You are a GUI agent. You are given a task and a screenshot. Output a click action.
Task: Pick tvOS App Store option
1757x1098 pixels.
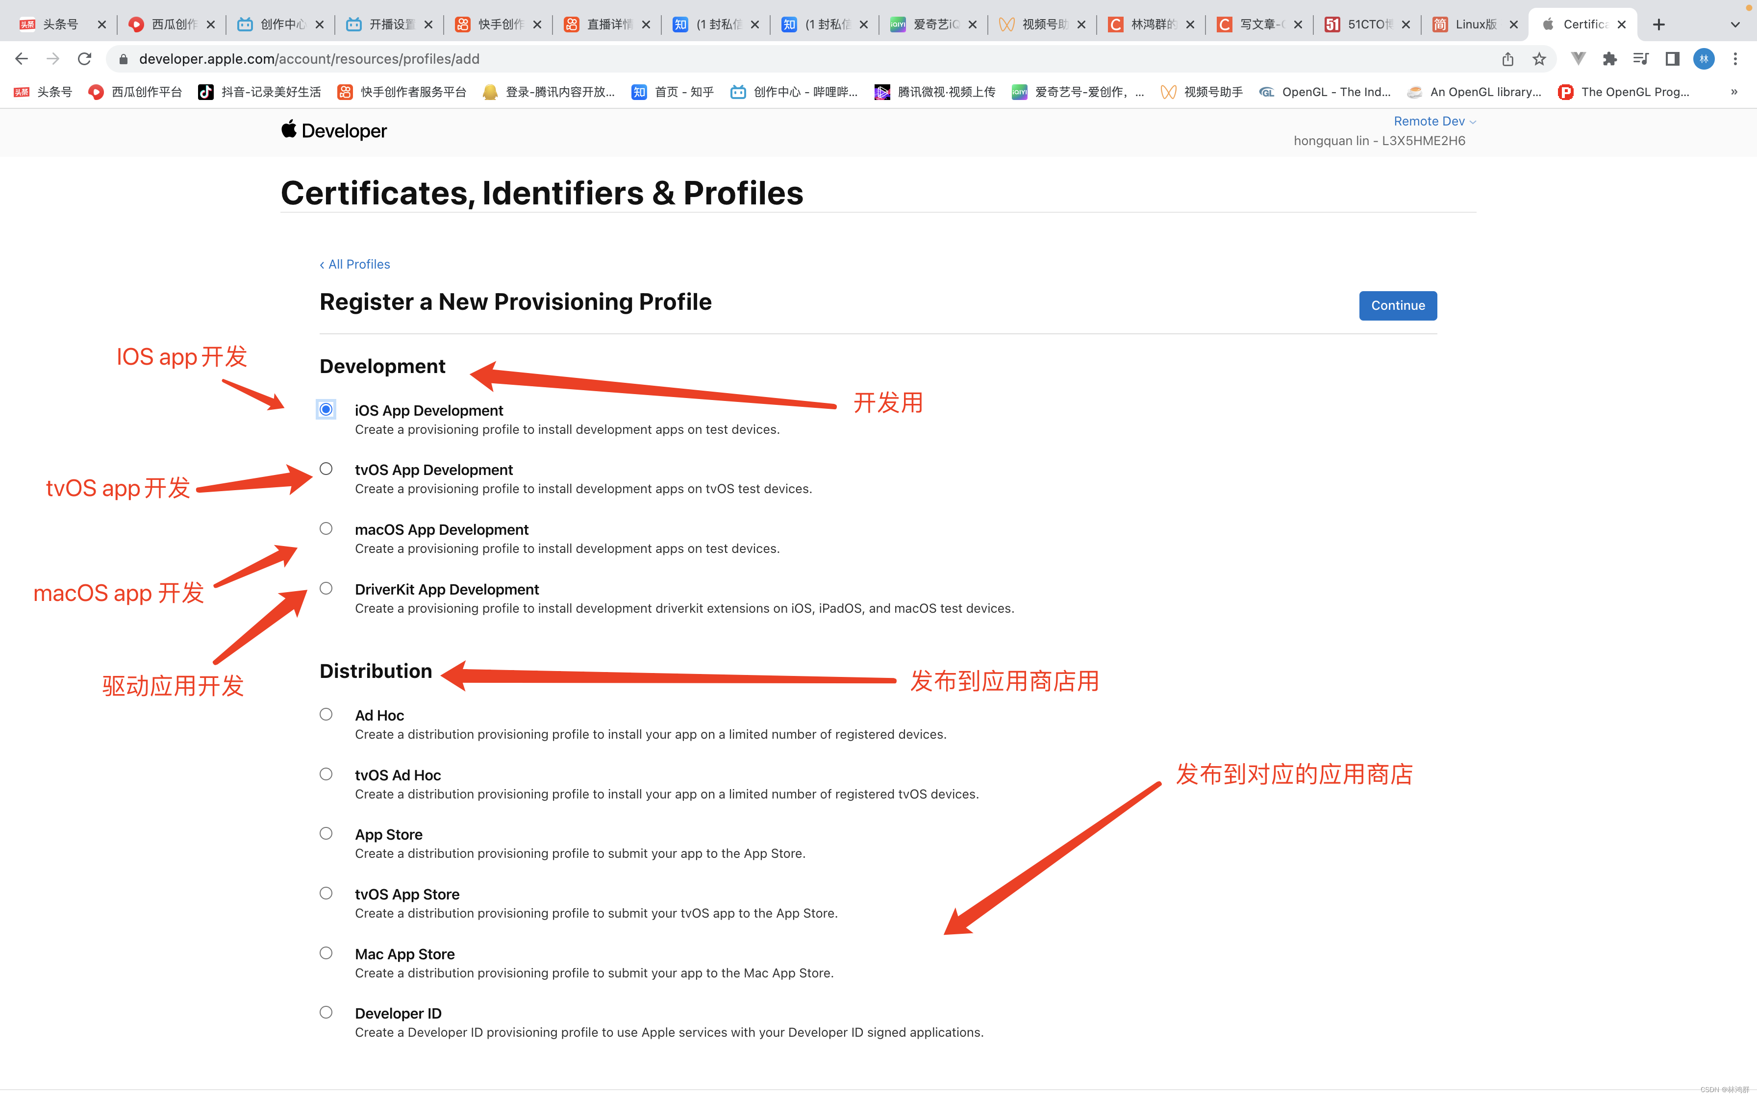[x=326, y=893]
